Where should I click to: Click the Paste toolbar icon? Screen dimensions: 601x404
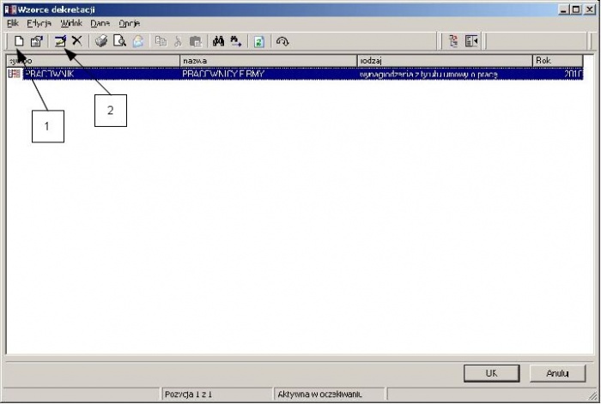point(196,41)
